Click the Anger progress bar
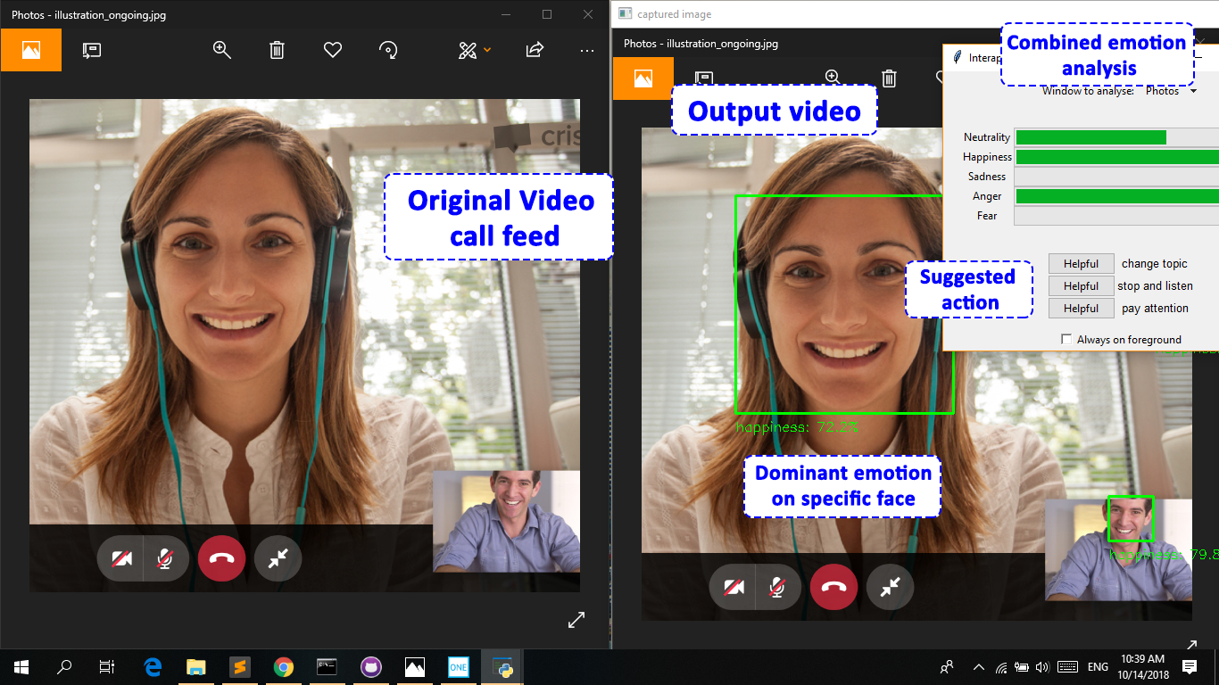Viewport: 1219px width, 685px height. coord(1116,196)
